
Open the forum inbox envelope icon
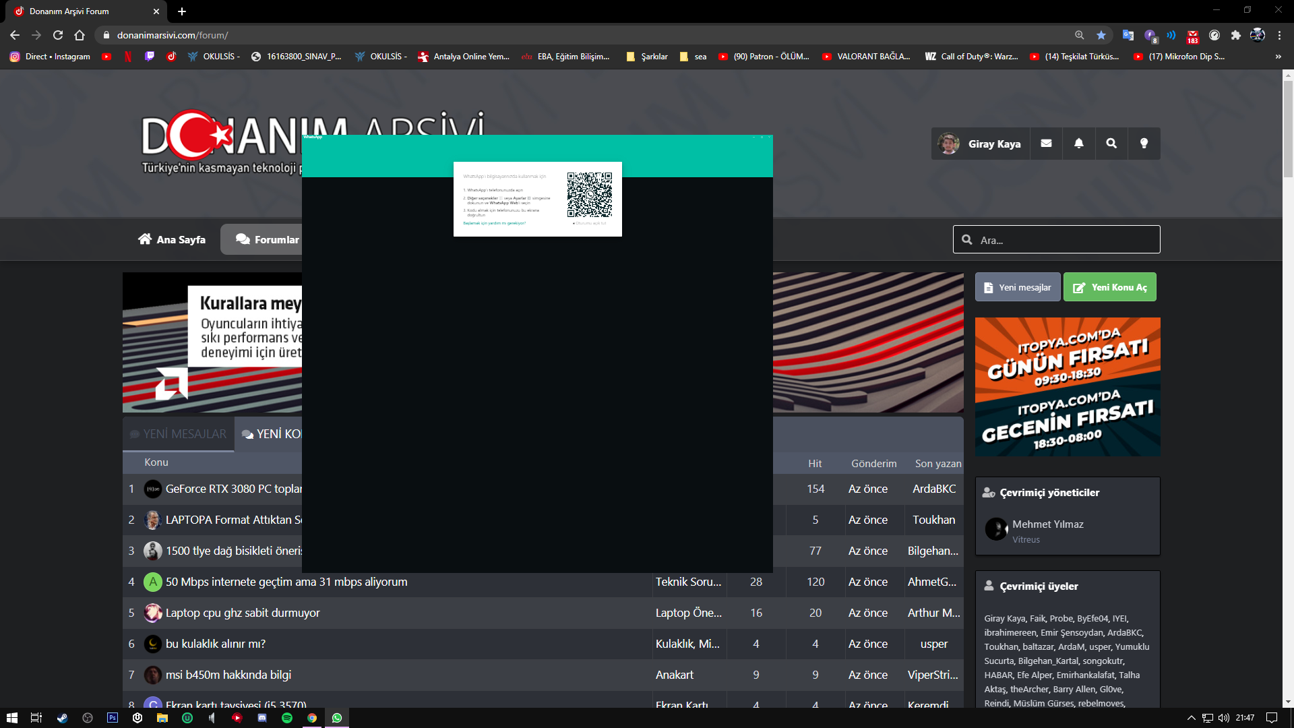click(1046, 144)
